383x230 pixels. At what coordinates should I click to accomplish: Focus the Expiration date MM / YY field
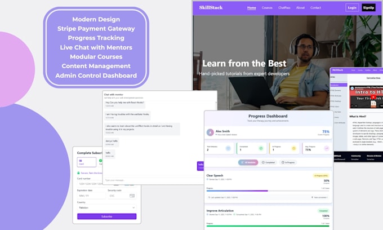coord(91,196)
